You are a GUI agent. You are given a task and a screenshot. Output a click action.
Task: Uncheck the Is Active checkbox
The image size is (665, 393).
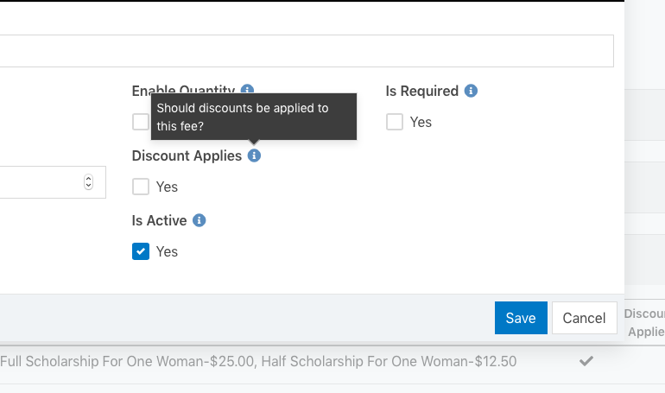pos(141,251)
